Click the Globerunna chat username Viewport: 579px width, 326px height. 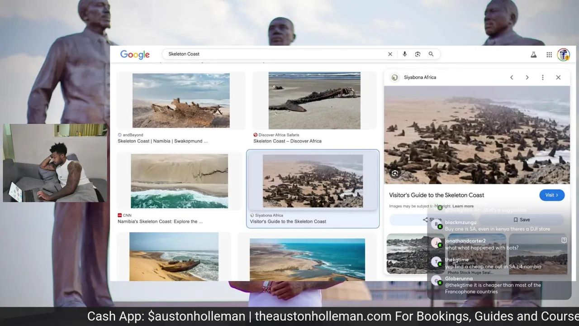(x=459, y=279)
